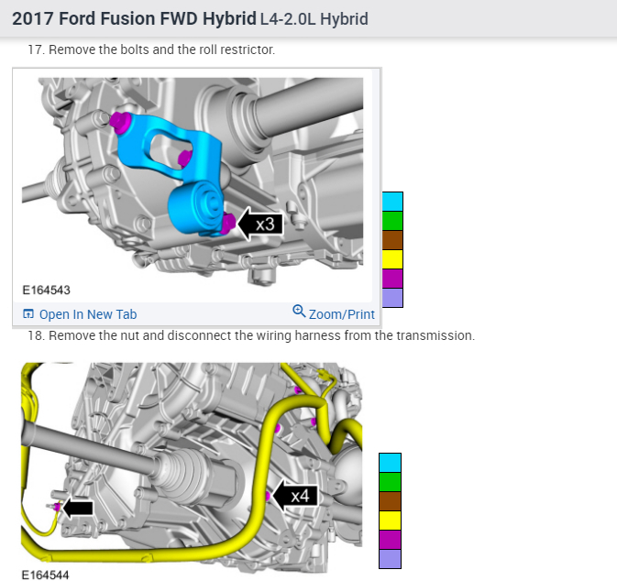Click step 18 wiring harness instruction text
This screenshot has height=581, width=617.
251,335
